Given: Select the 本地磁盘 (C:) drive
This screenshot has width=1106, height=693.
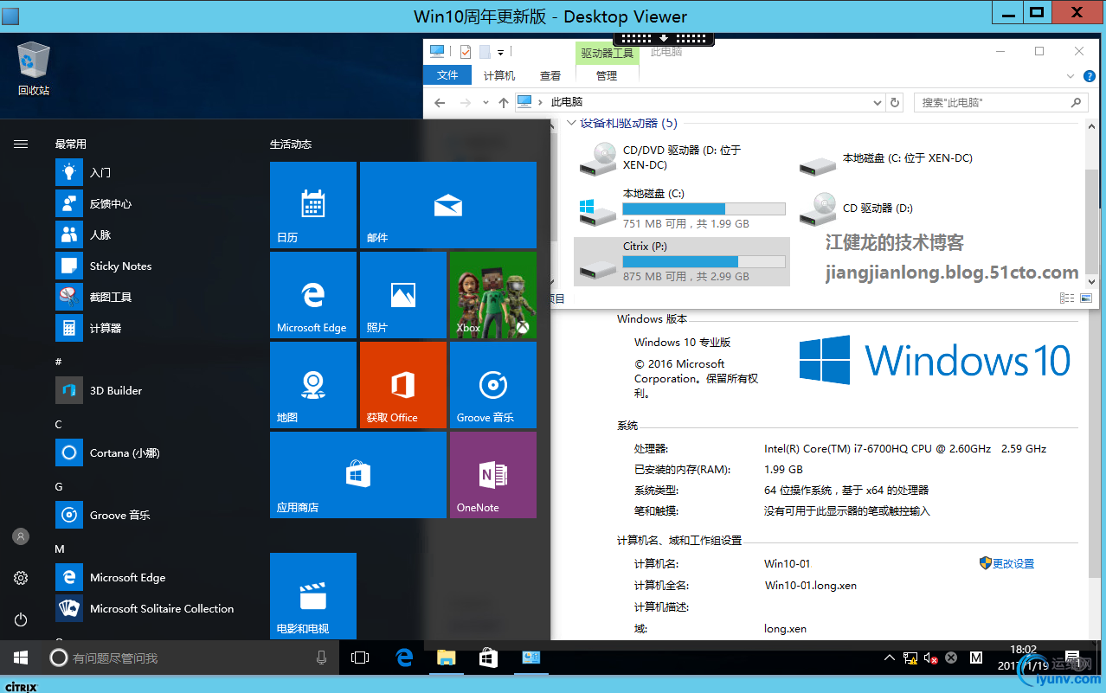Looking at the screenshot, I should [x=682, y=208].
